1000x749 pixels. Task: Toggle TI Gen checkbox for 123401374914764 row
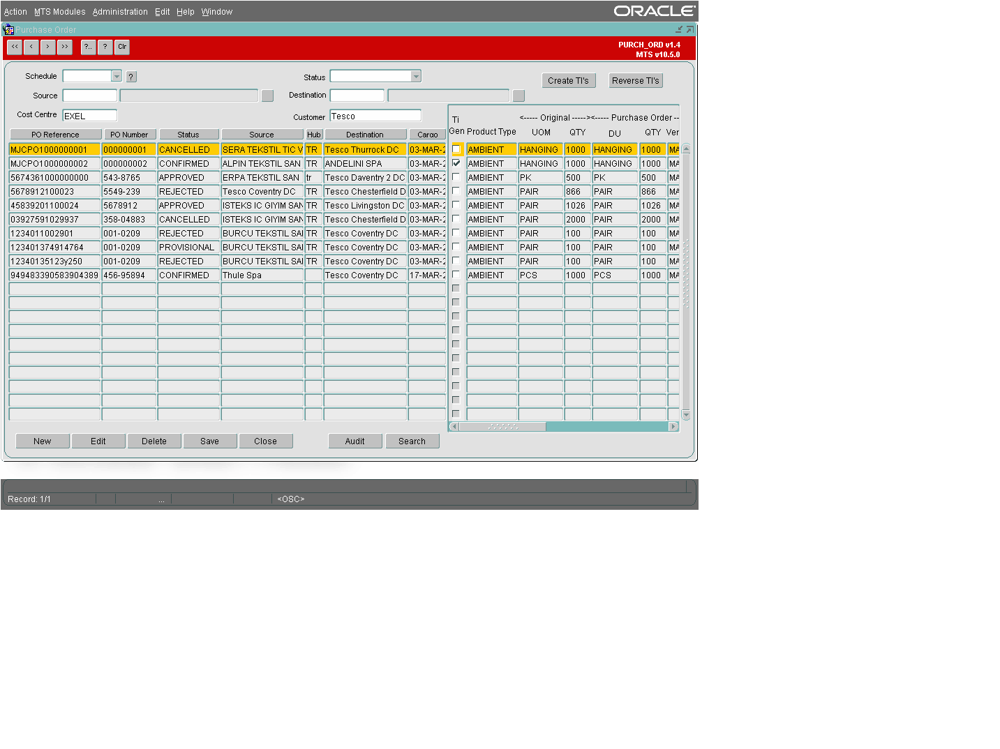point(456,247)
